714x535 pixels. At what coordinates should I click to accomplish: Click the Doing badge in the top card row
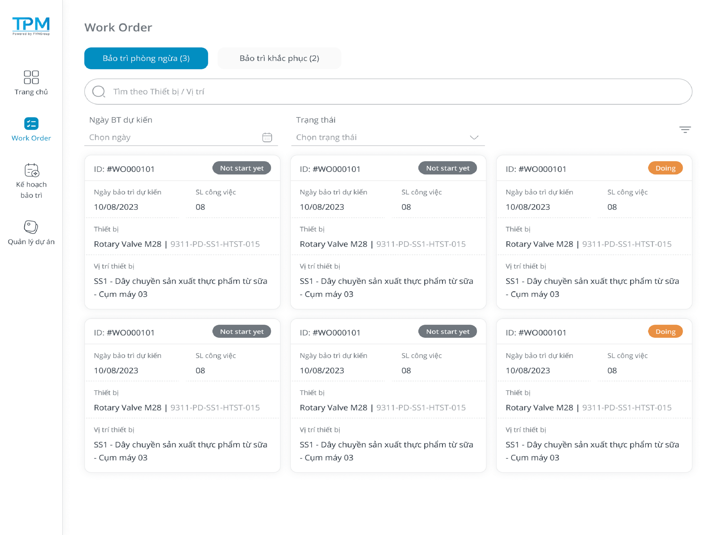click(x=665, y=168)
